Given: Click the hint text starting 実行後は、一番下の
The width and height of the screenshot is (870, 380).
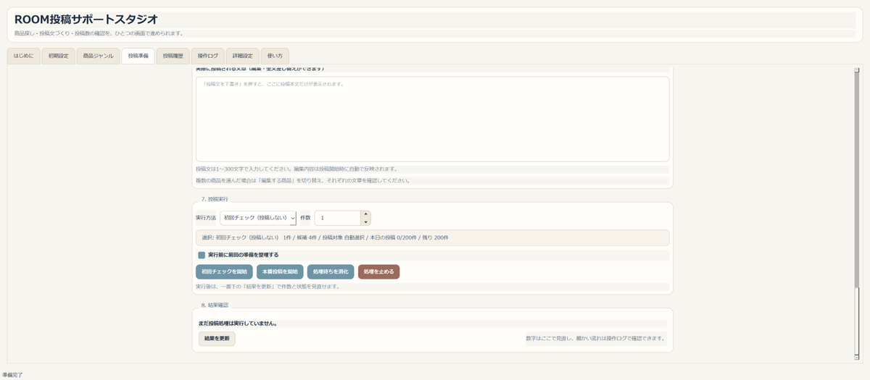Looking at the screenshot, I should pyautogui.click(x=268, y=287).
